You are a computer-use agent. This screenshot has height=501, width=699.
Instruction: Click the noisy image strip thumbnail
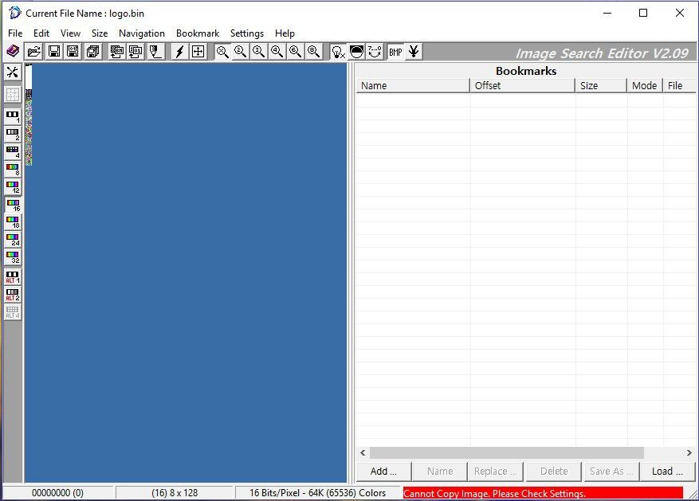click(29, 115)
